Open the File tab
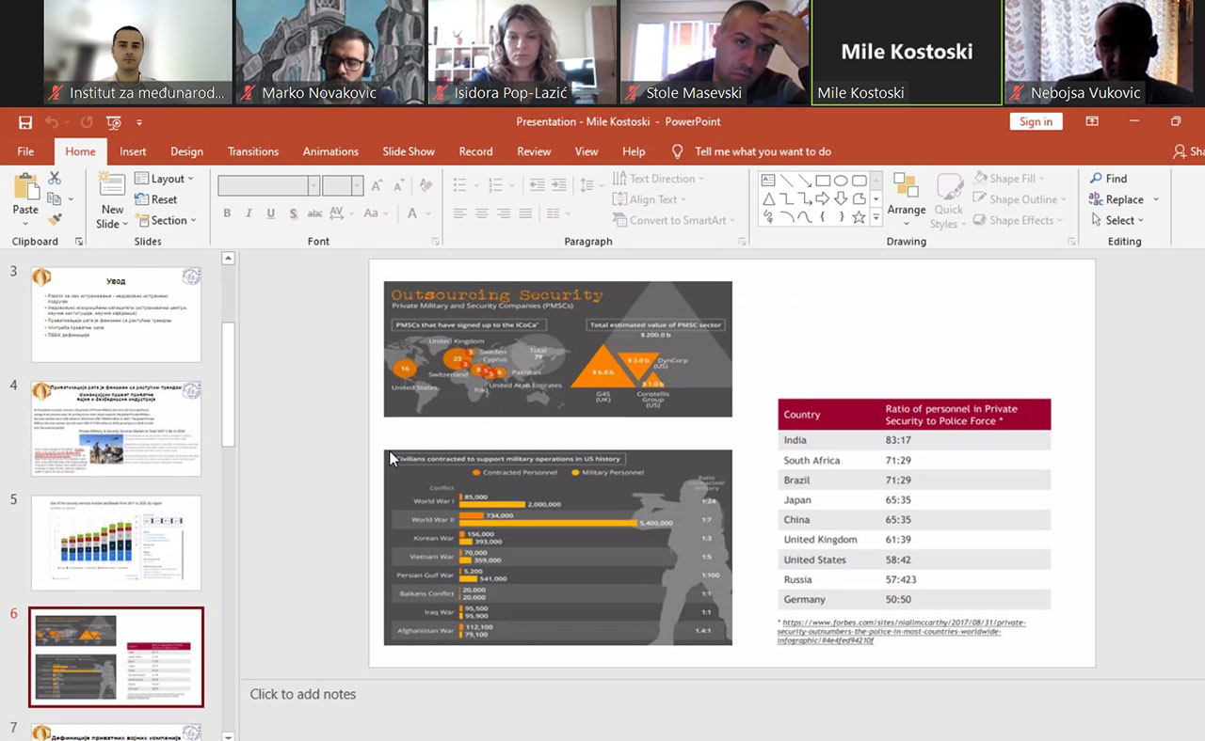 25,151
